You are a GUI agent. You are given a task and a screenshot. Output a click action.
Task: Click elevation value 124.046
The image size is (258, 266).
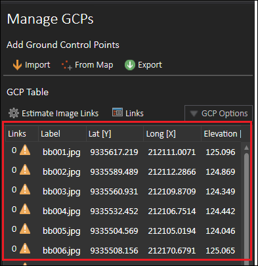(221, 231)
